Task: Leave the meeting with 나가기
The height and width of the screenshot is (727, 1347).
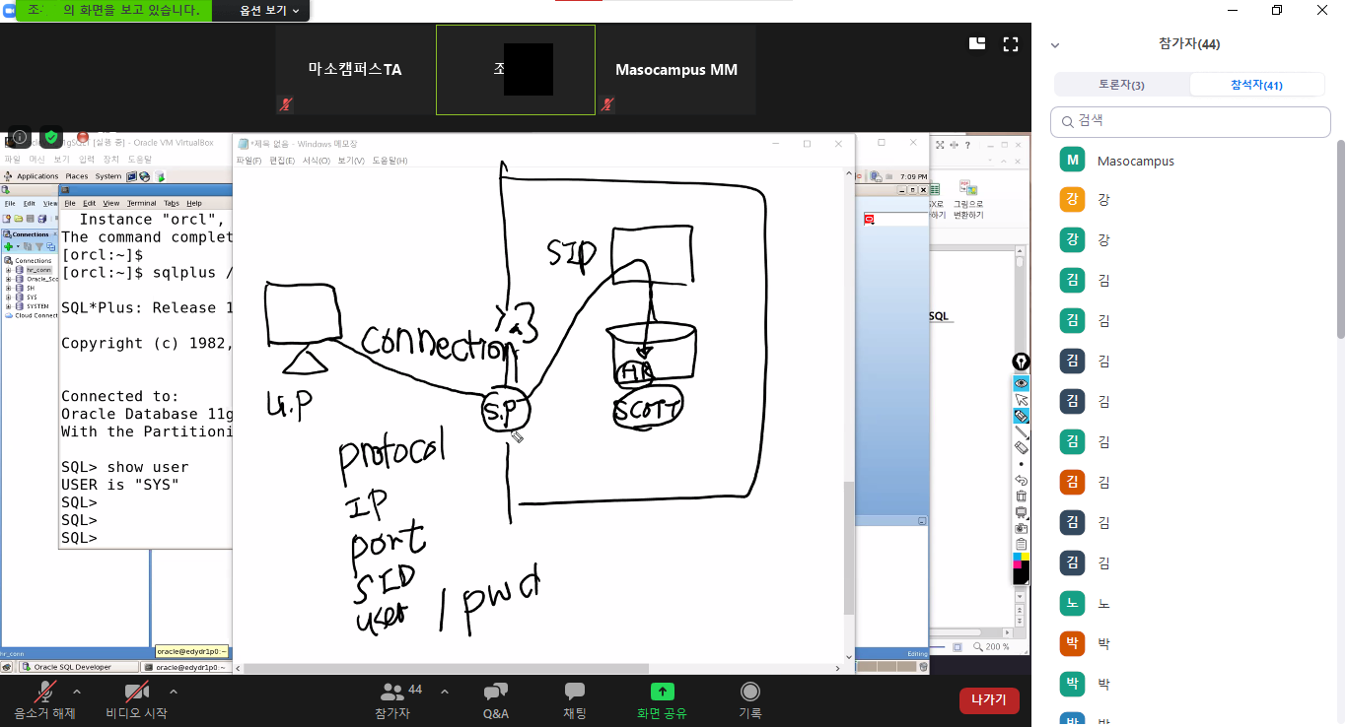Action: [x=988, y=699]
